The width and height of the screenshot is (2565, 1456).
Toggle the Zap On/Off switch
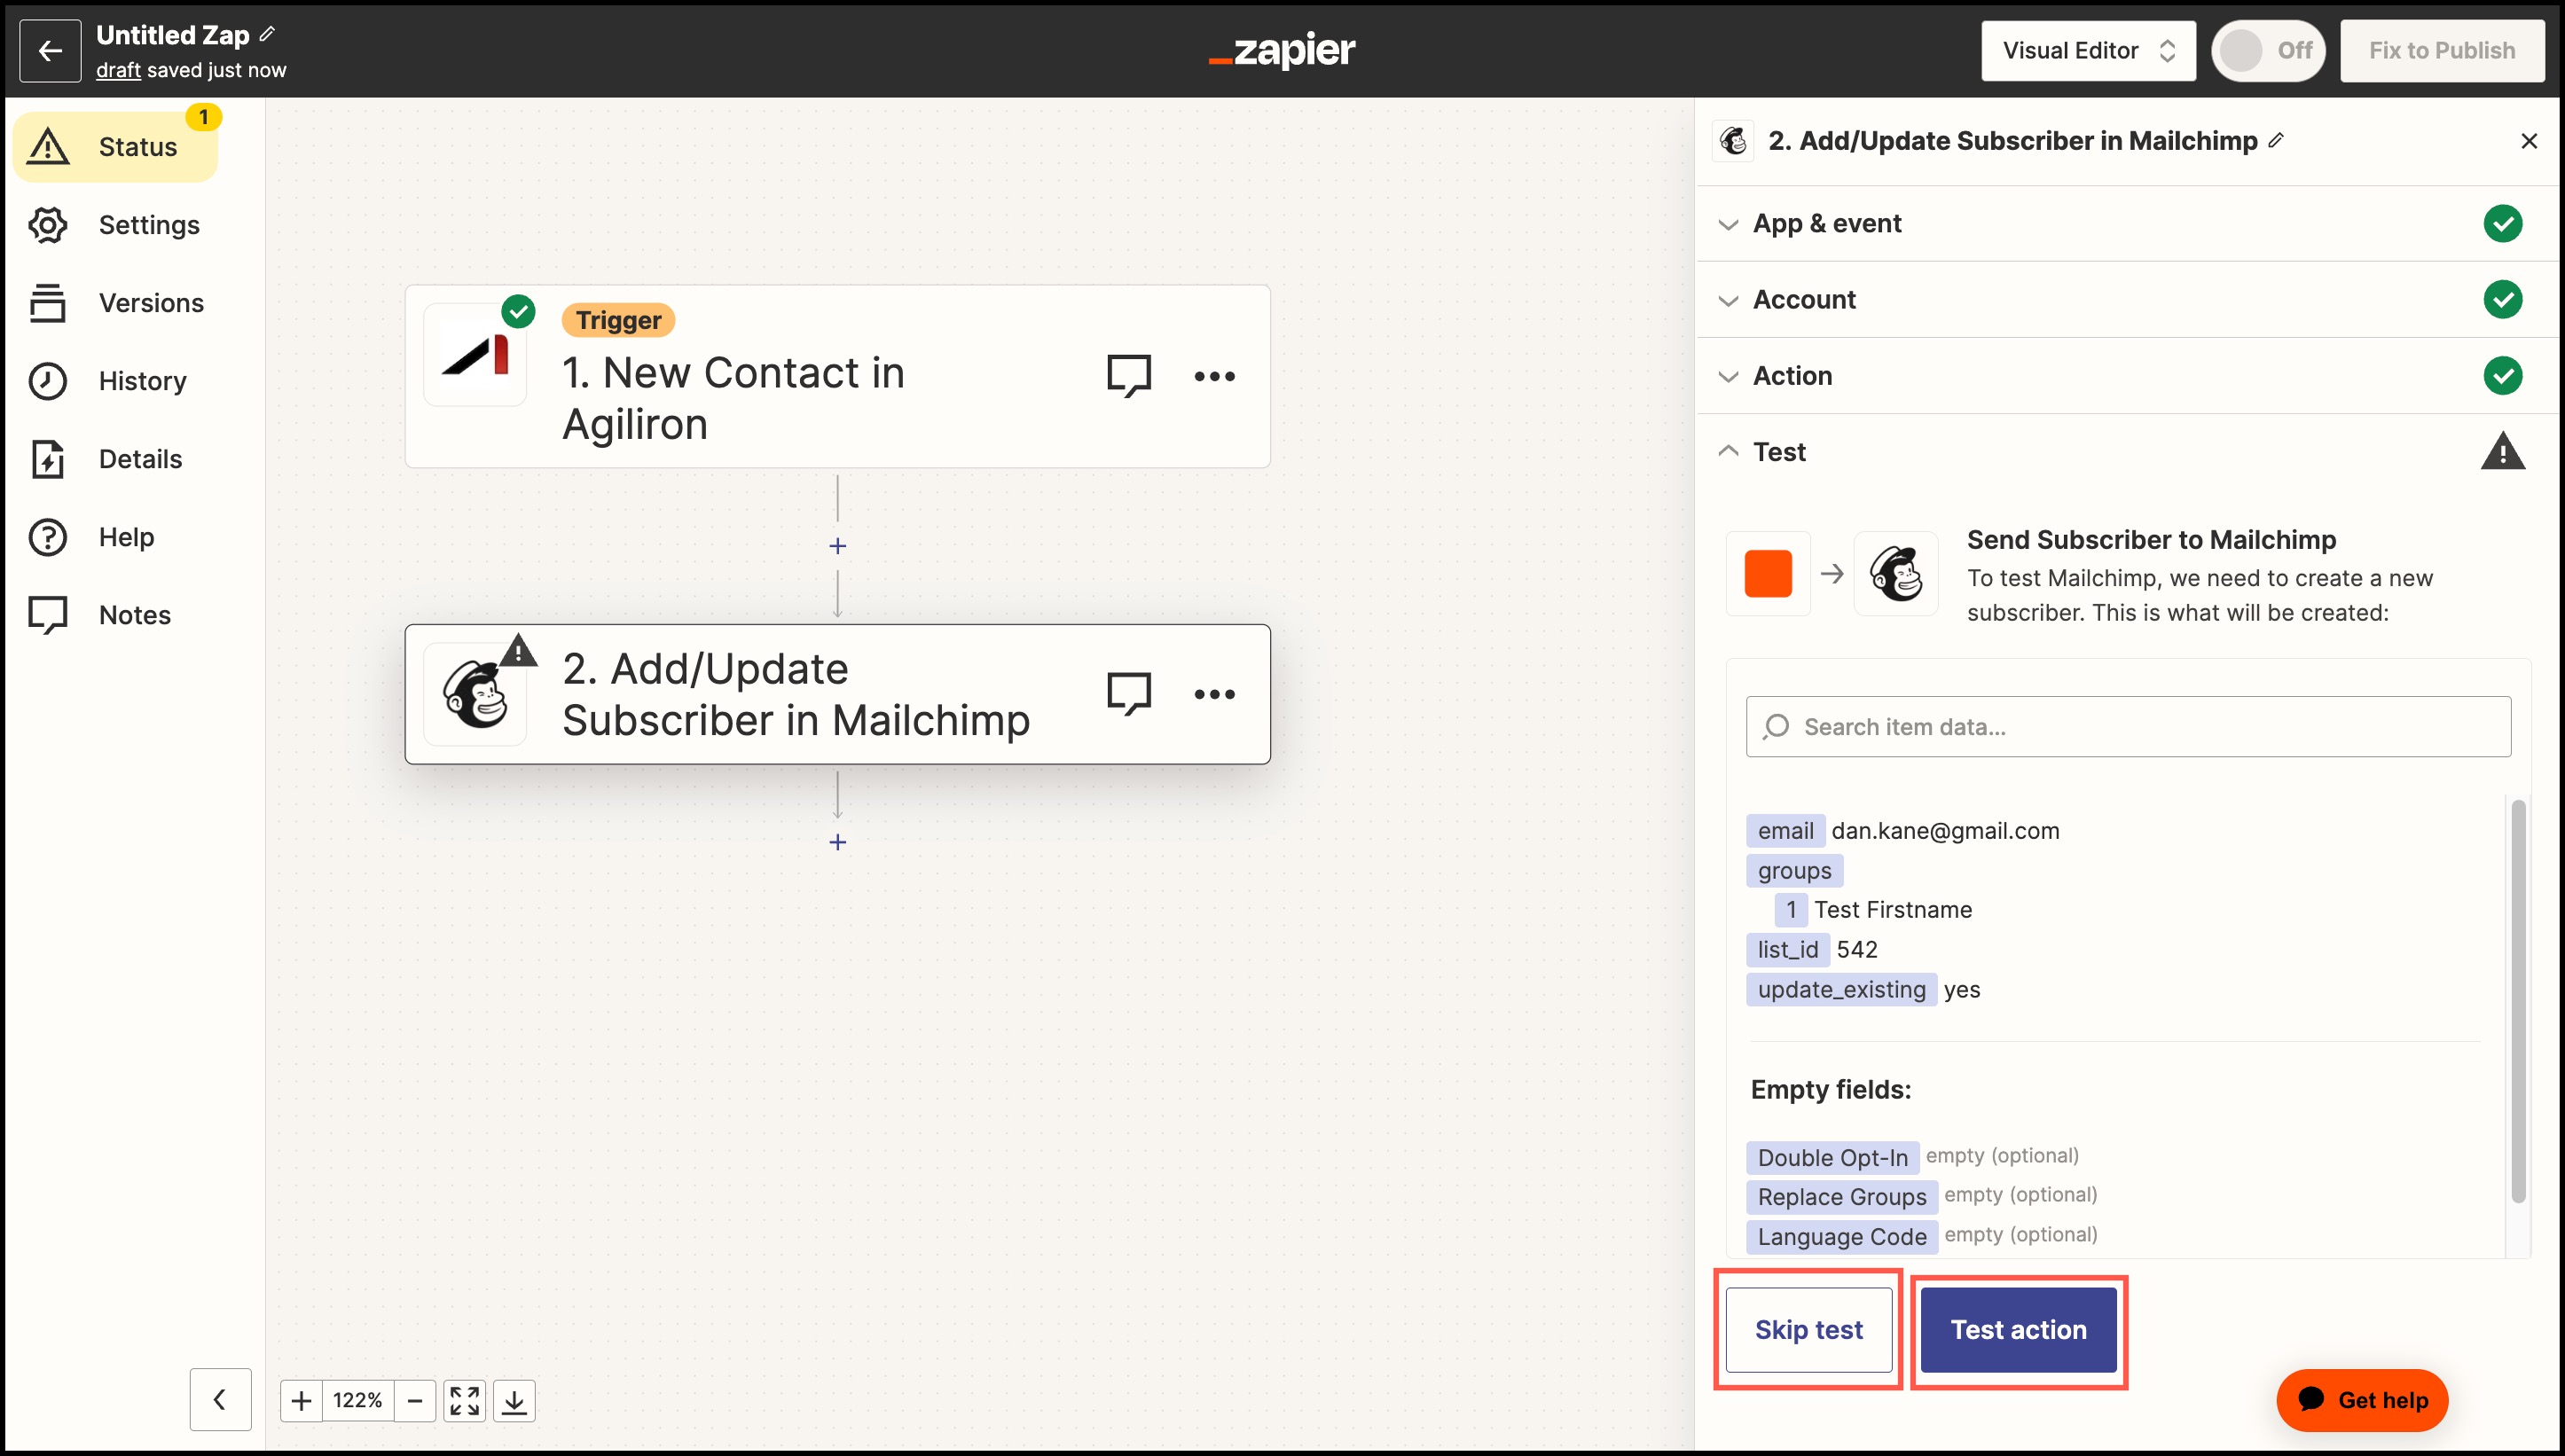[2267, 51]
